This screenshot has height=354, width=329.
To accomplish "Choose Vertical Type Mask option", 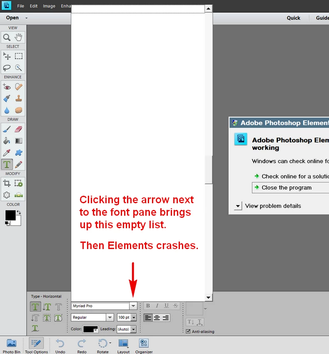I will click(x=35, y=318).
